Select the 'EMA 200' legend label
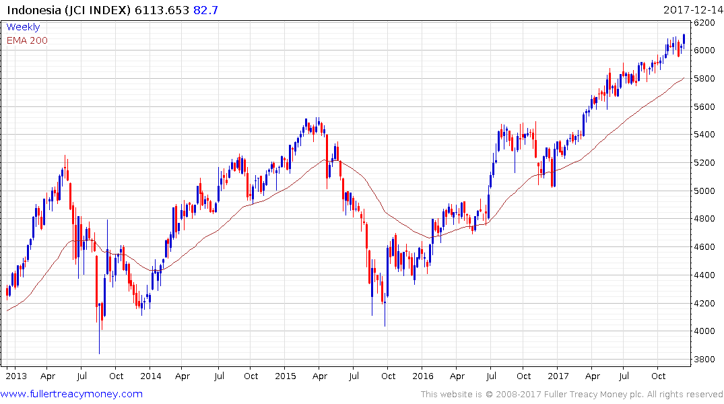 (x=27, y=40)
